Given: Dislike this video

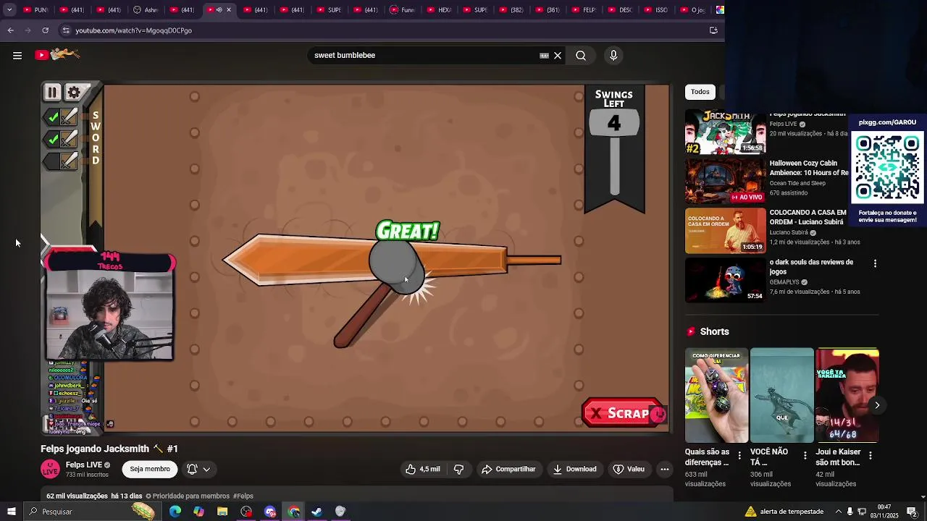Looking at the screenshot, I should [x=458, y=469].
